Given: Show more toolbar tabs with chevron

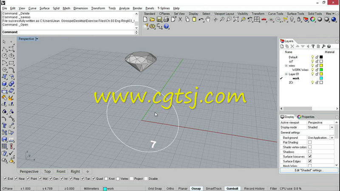Looking at the screenshot, I should 334,14.
